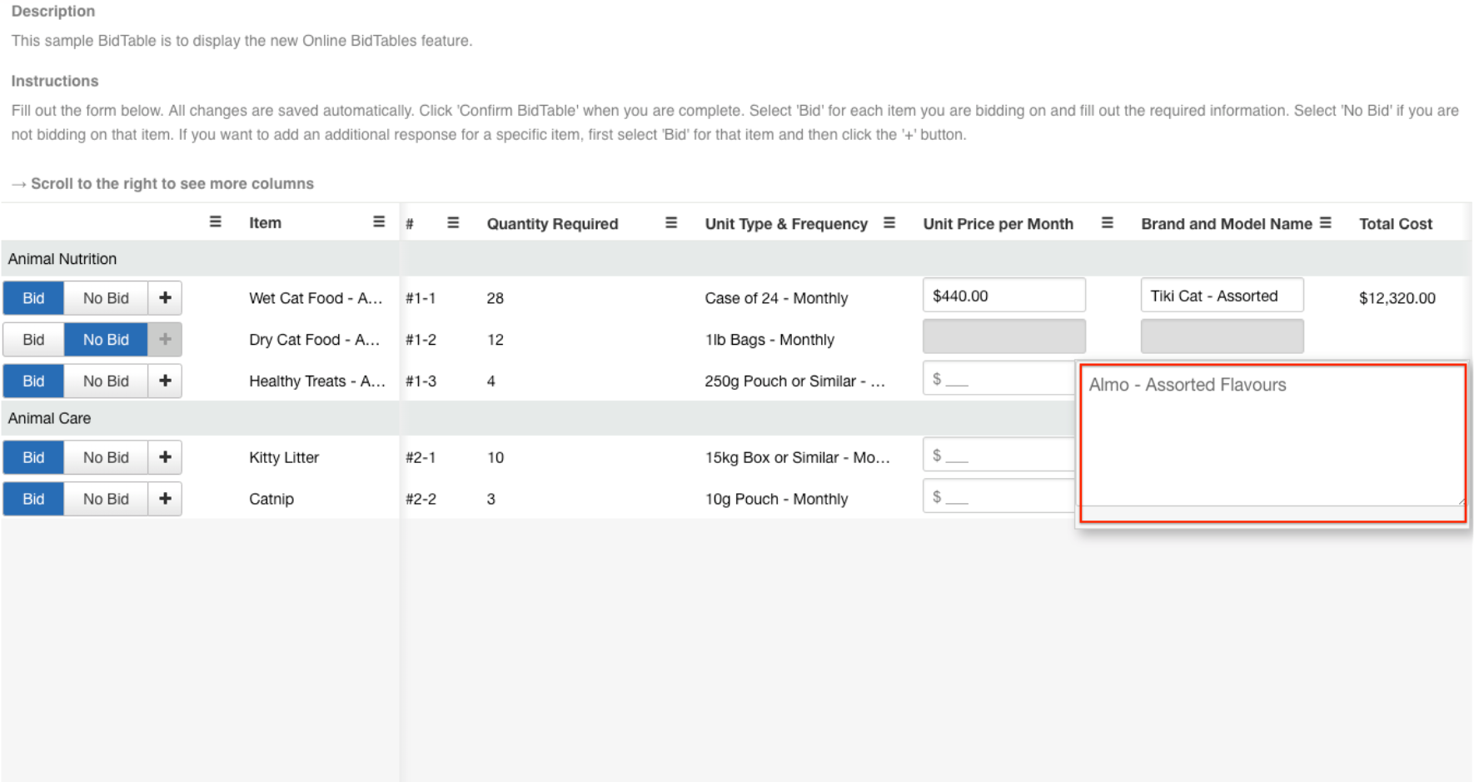Viewport: 1479px width, 782px height.
Task: Click the #1-2 item number cell
Action: (421, 340)
